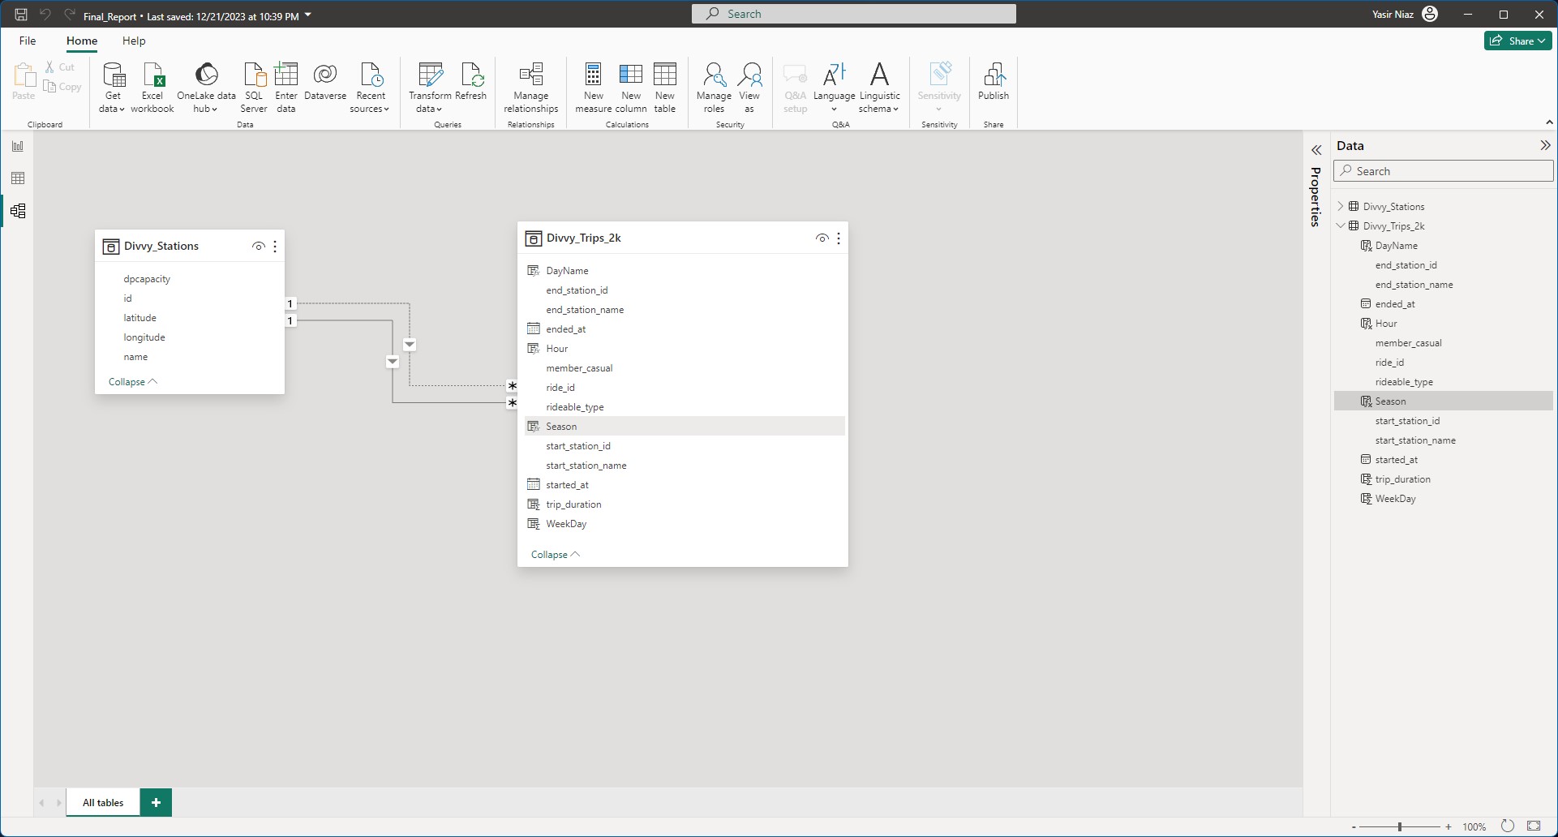Open Table view from left sidebar
This screenshot has width=1558, height=837.
[18, 178]
